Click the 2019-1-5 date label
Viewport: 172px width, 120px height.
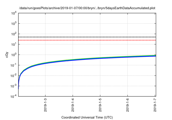[x=100, y=105]
